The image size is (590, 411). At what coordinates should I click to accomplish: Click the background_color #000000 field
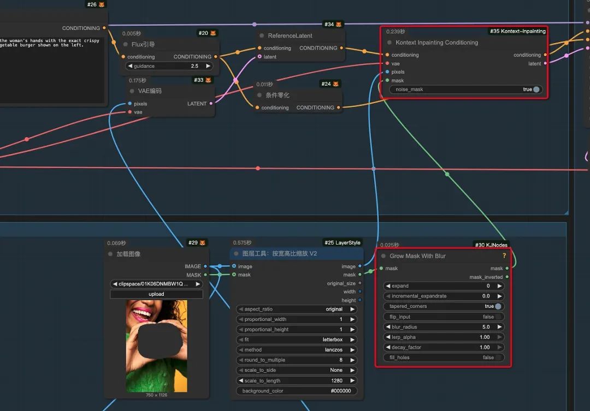[x=297, y=391]
